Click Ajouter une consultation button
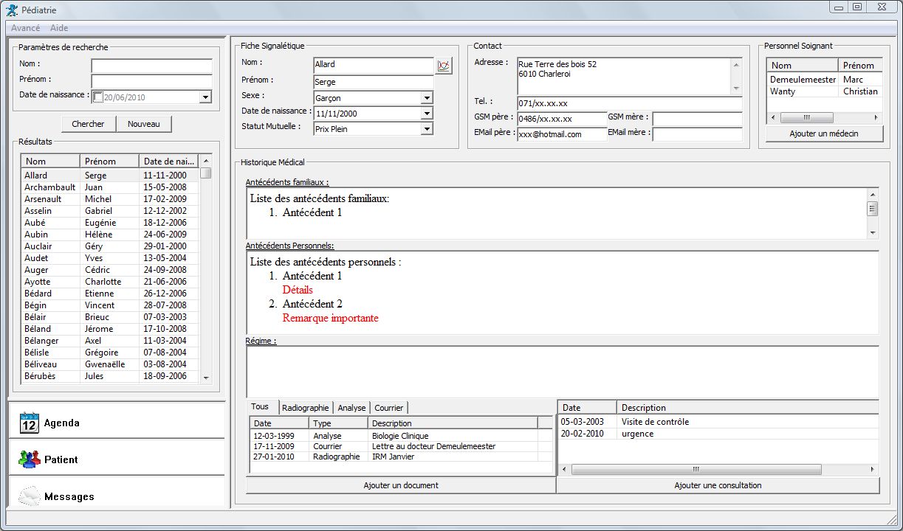The height and width of the screenshot is (531, 903). (x=718, y=485)
